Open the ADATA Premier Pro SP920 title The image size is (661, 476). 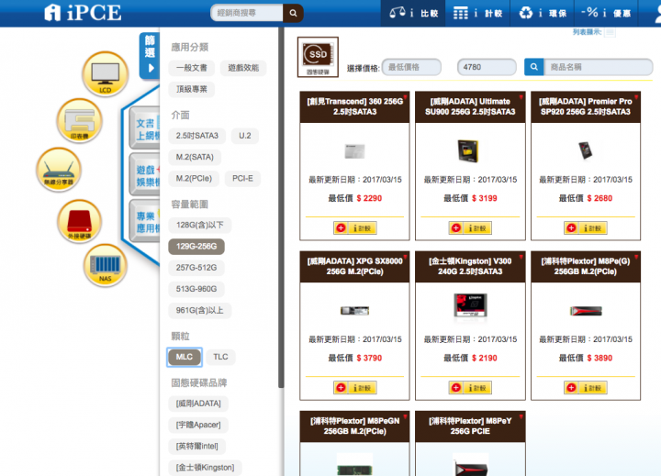(x=586, y=106)
